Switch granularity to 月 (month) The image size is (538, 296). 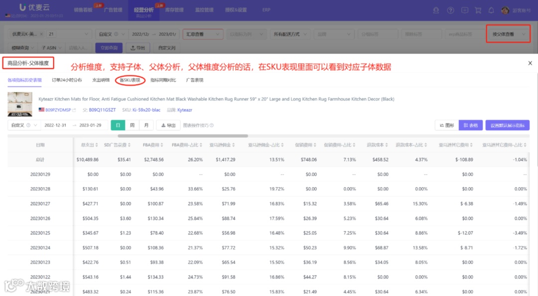[x=146, y=125]
